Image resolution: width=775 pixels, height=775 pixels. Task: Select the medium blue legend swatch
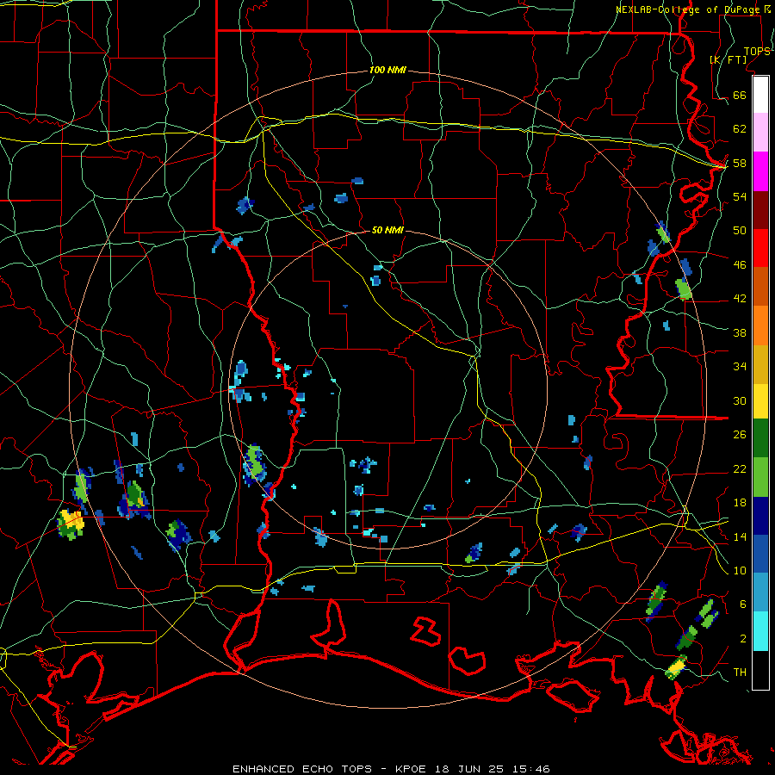pos(760,554)
